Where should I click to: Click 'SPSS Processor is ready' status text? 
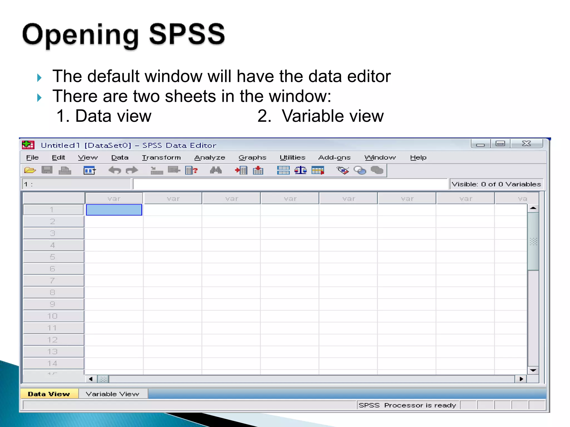click(x=407, y=405)
